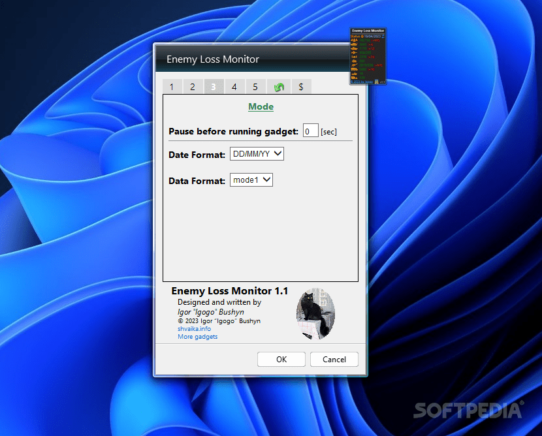
Task: Click the "Date Format:" label
Action: click(197, 155)
